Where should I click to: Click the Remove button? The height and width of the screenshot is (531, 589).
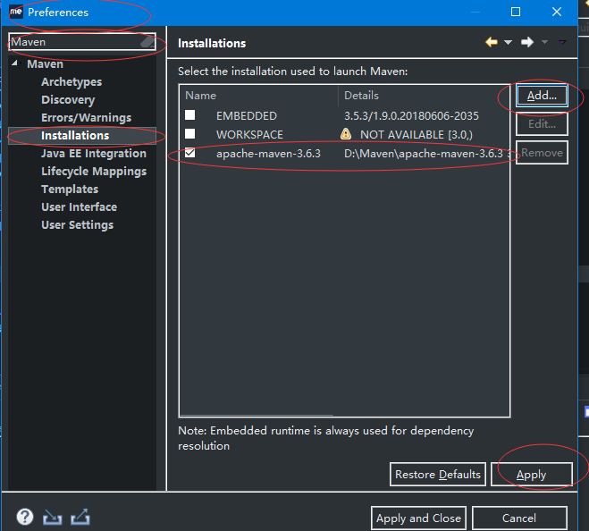click(542, 153)
